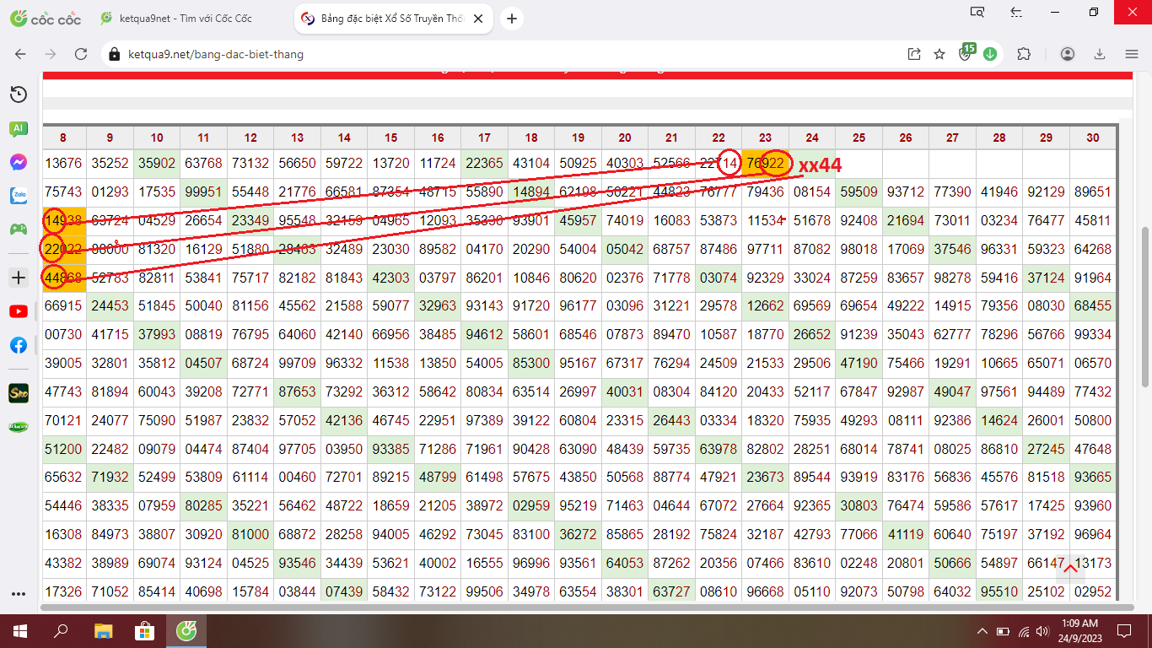1152x648 pixels.
Task: Open Zalo from the sidebar
Action: coord(18,196)
